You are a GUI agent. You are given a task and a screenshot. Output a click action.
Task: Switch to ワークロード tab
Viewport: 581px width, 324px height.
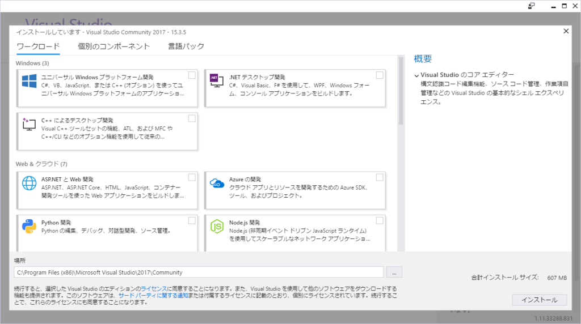38,46
